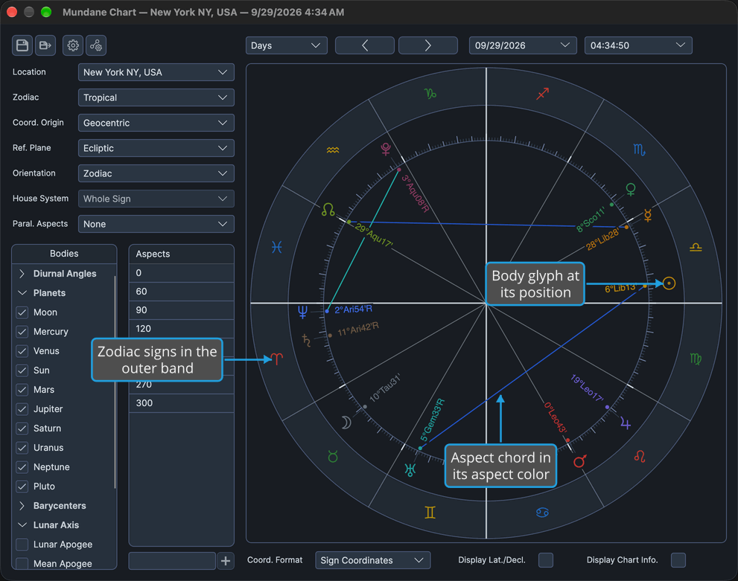Collapse the Planets group
Viewport: 738px width, 581px height.
[22, 293]
